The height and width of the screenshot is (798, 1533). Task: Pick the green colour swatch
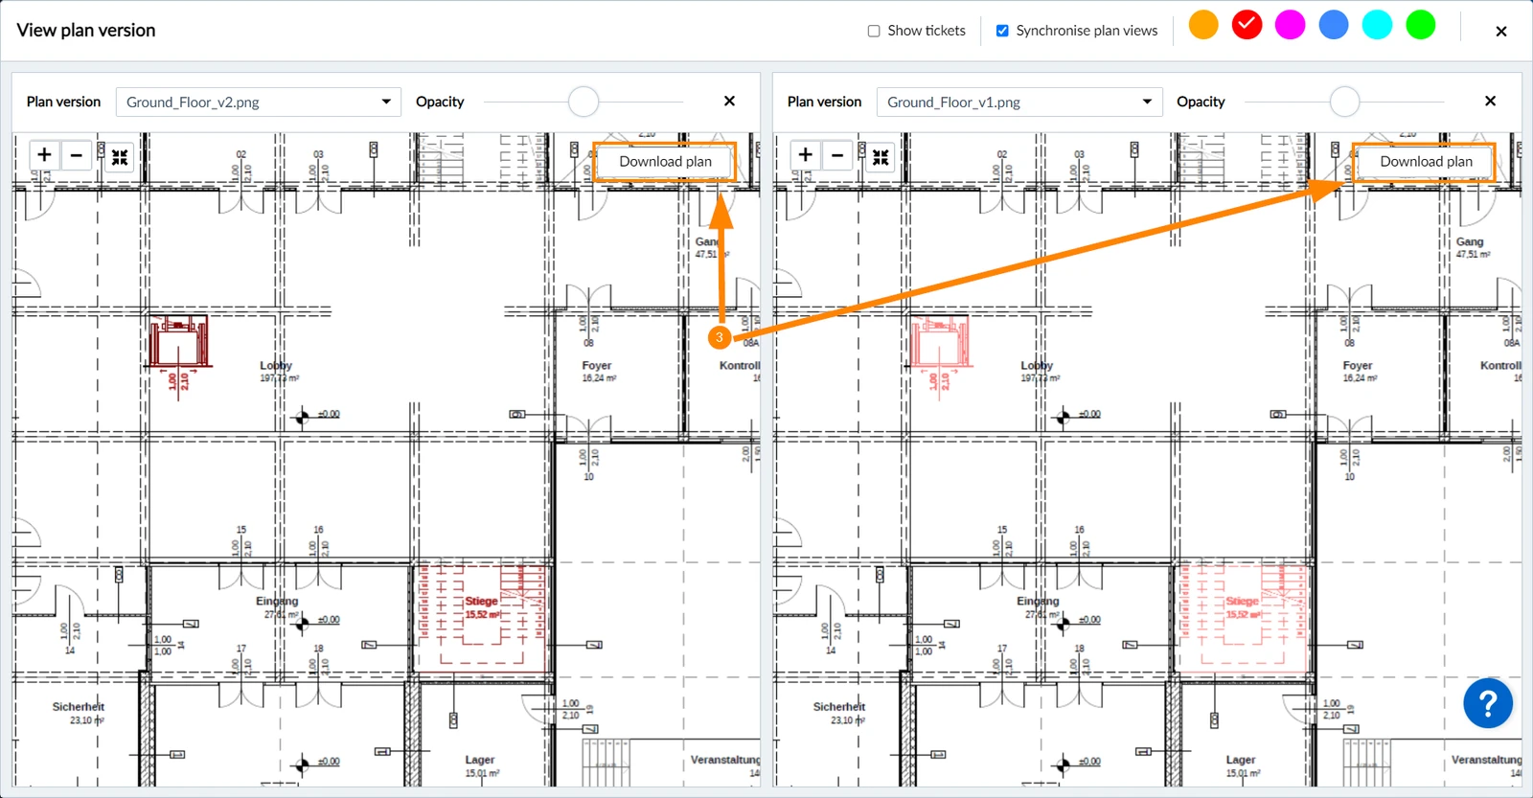[1420, 25]
